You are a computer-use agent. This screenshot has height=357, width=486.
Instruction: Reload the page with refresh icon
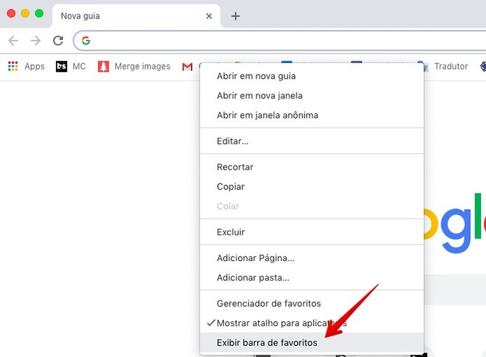pos(58,41)
